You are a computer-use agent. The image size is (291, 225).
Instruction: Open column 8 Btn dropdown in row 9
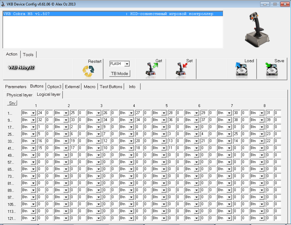pyautogui.click(x=262, y=120)
